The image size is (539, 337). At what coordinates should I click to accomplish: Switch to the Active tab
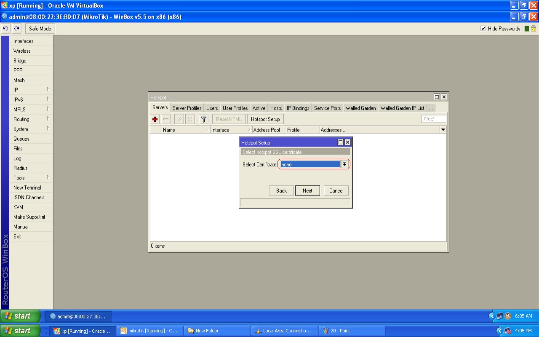point(259,108)
